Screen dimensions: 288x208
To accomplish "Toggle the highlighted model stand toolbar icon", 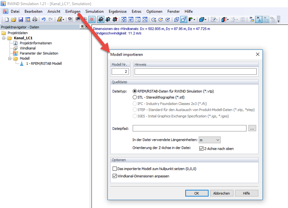I will [259, 19].
